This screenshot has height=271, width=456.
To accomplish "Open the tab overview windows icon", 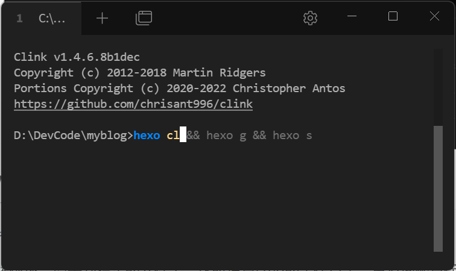I will (144, 18).
